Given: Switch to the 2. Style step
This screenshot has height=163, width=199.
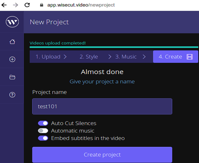Looking at the screenshot, I should click(x=89, y=57).
